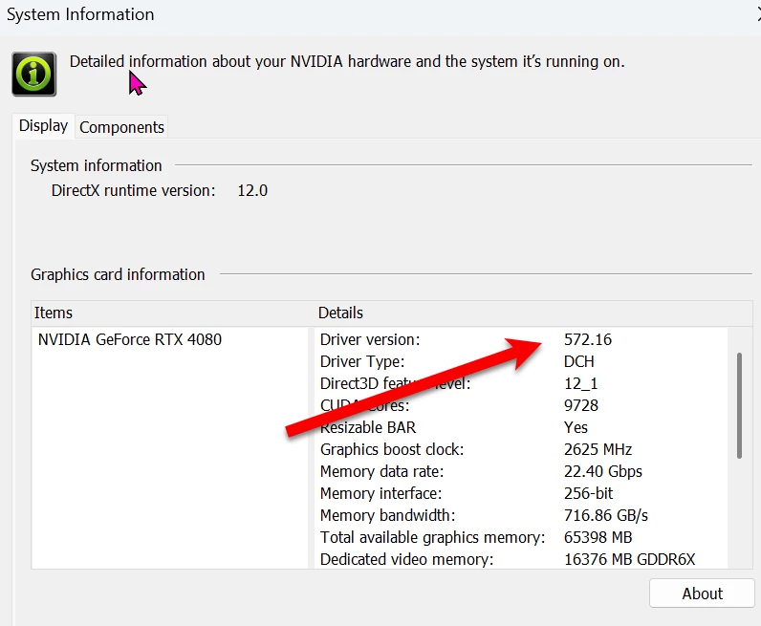The image size is (761, 626).
Task: Click the details list vertical scrollbar
Action: click(x=739, y=405)
